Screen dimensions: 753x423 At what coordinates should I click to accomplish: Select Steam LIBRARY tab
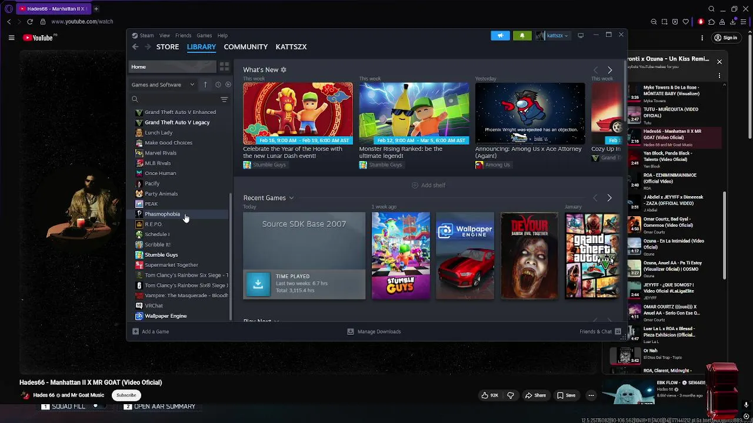point(201,46)
